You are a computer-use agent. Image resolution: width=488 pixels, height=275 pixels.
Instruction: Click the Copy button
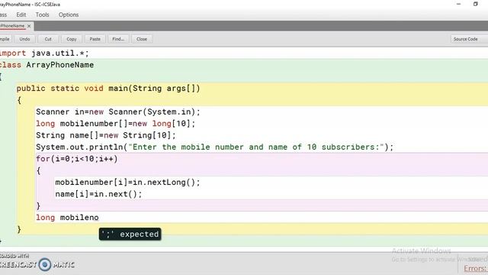pyautogui.click(x=72, y=39)
